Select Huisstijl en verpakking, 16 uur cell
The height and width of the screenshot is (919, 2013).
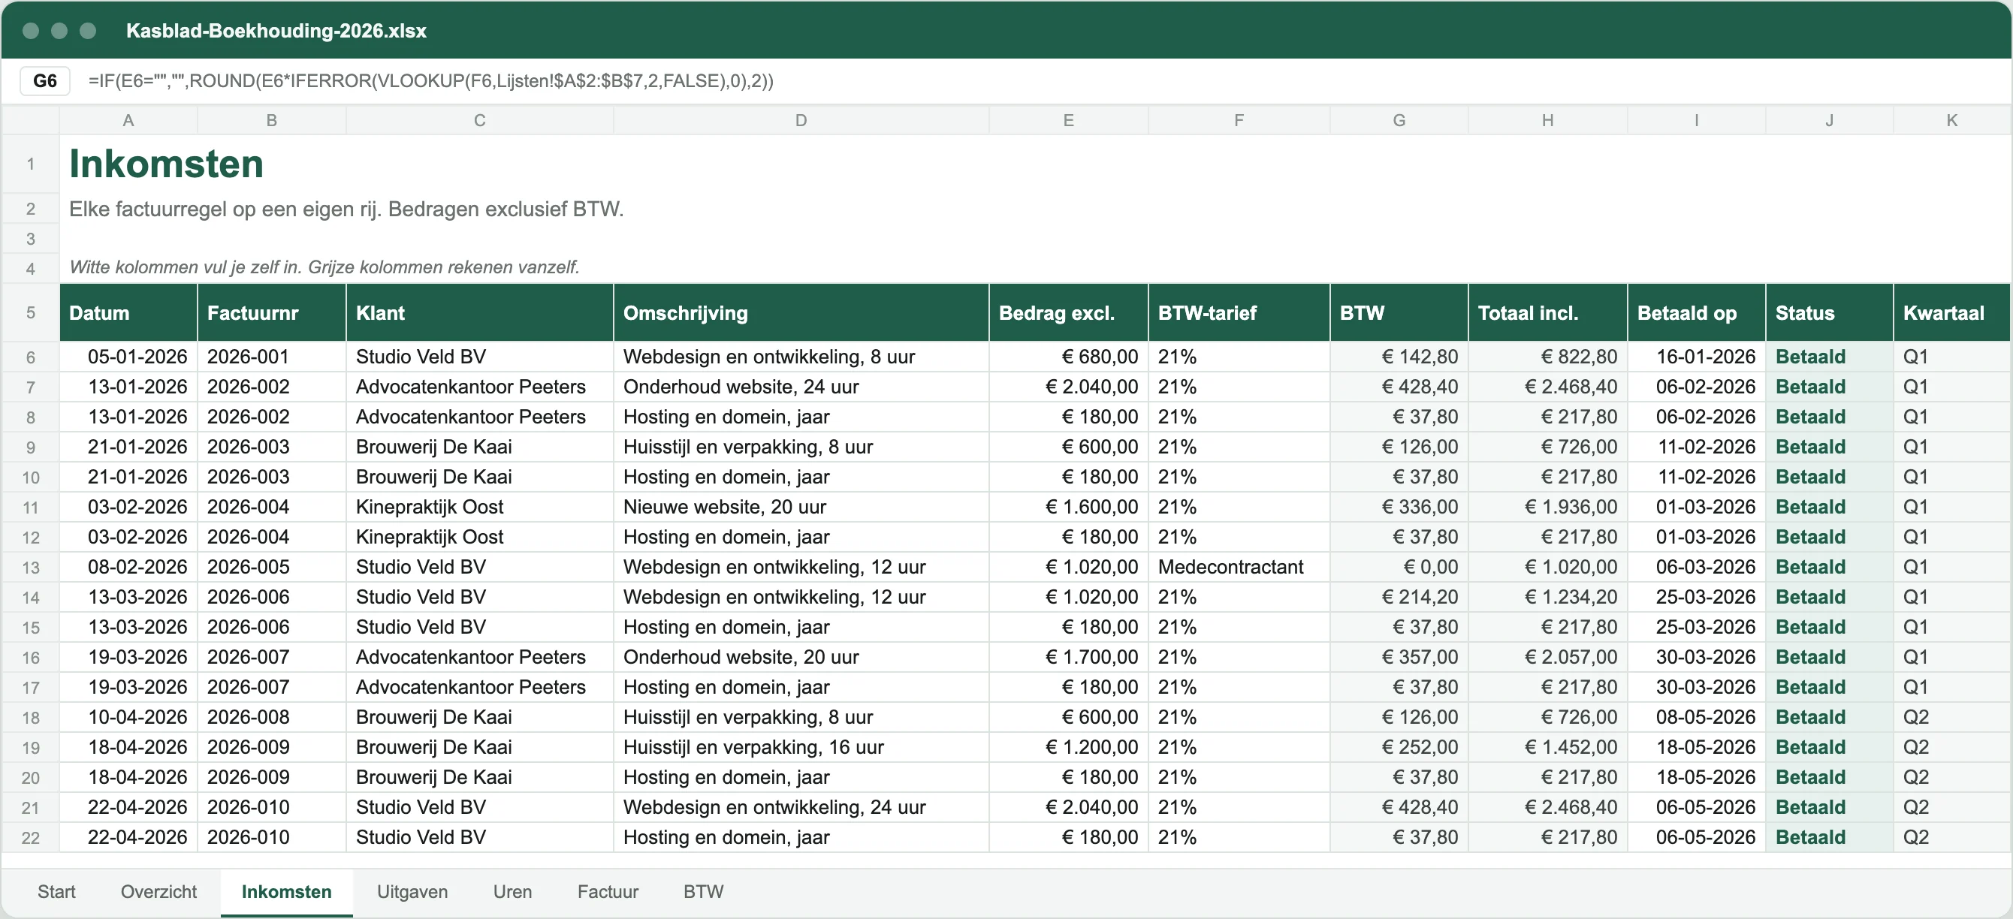pyautogui.click(x=801, y=747)
